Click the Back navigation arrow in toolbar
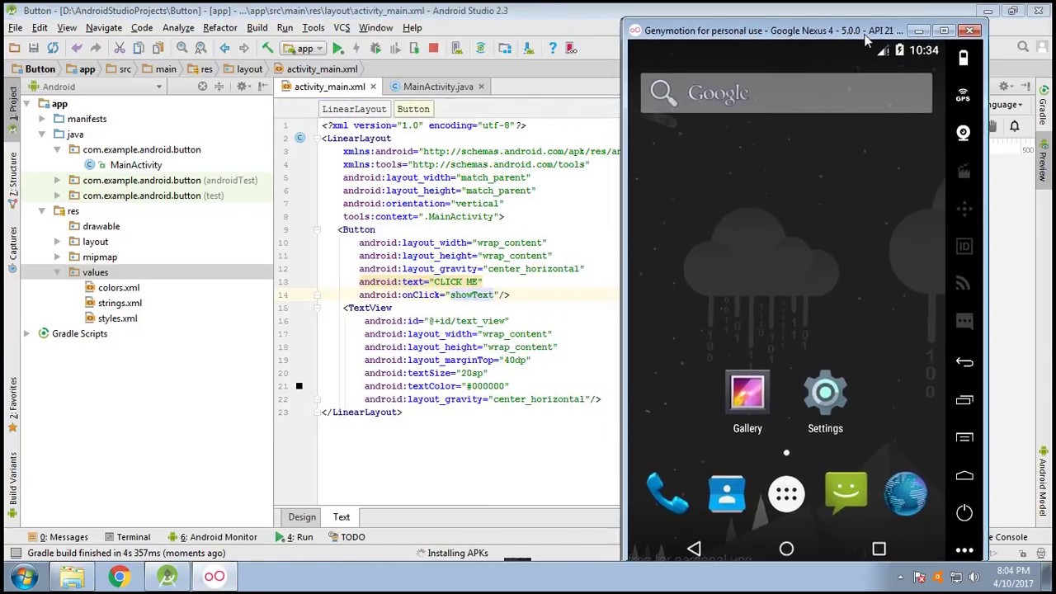Viewport: 1056px width, 594px height. coord(224,49)
